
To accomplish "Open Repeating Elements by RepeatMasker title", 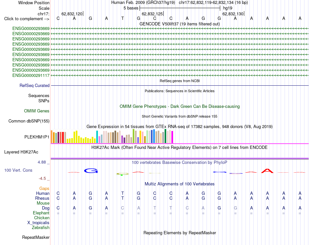I will coord(180,233).
